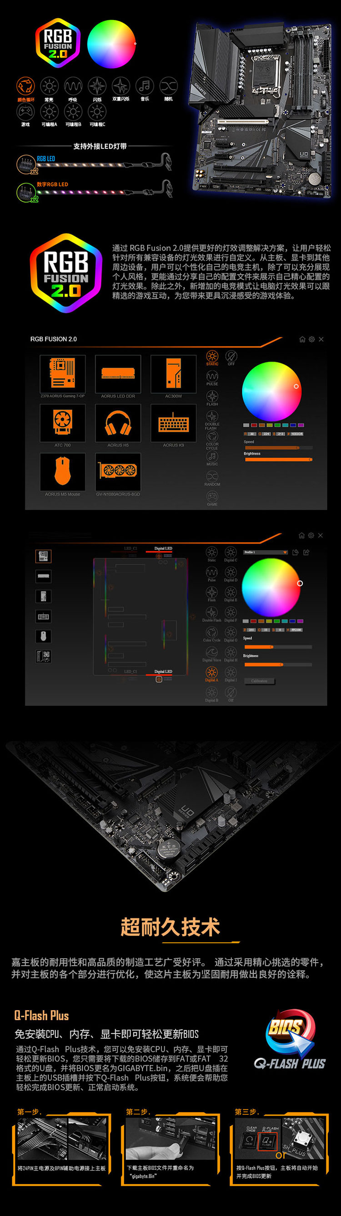The image size is (341, 1216).
Task: Open Z370 AORUS Gaming 7-OP motherboard device
Action: coord(63,374)
